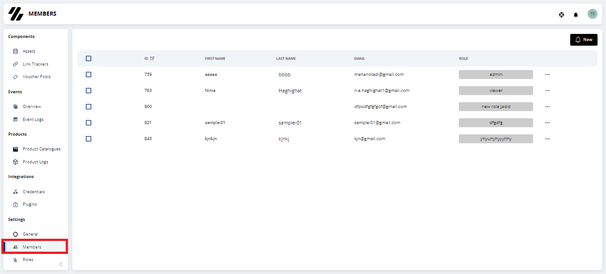Click last name bbbb

284,75
